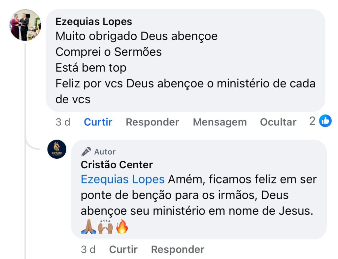This screenshot has height=259, width=338.
Task: Click Responder under Ezequias Lopes' comment
Action: [x=152, y=122]
